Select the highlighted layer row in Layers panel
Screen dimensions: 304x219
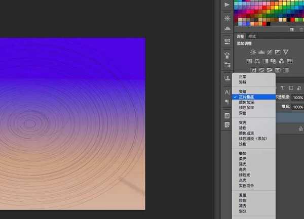point(290,118)
